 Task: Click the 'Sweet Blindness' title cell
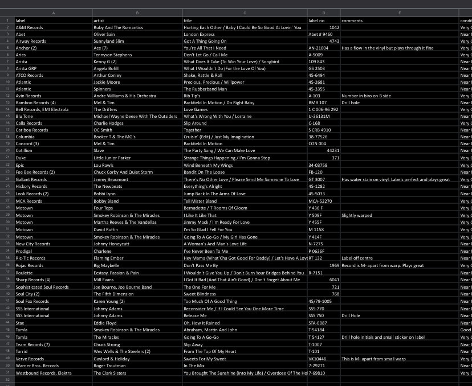coord(245,294)
